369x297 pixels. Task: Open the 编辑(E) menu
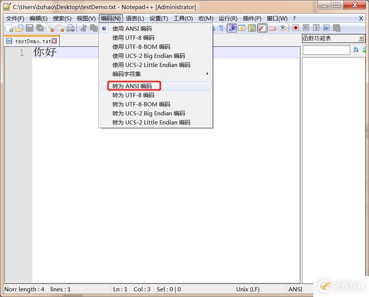39,19
